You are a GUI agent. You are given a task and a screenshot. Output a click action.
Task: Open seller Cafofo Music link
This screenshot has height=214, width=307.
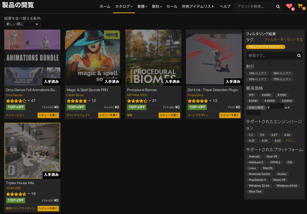pos(75,95)
